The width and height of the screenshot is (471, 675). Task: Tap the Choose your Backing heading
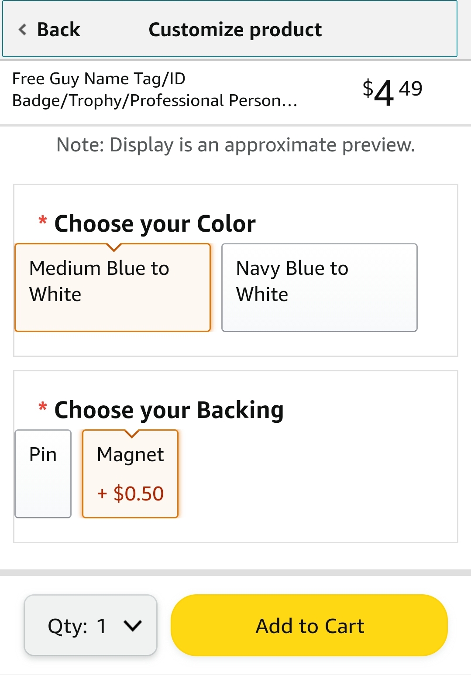[x=169, y=410]
